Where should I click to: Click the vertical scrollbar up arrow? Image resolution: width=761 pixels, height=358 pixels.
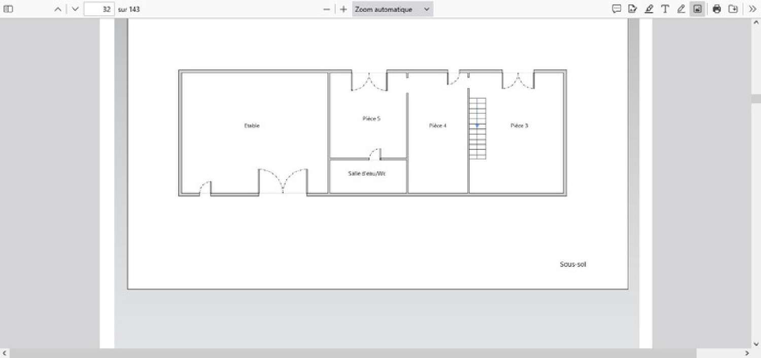pyautogui.click(x=755, y=23)
